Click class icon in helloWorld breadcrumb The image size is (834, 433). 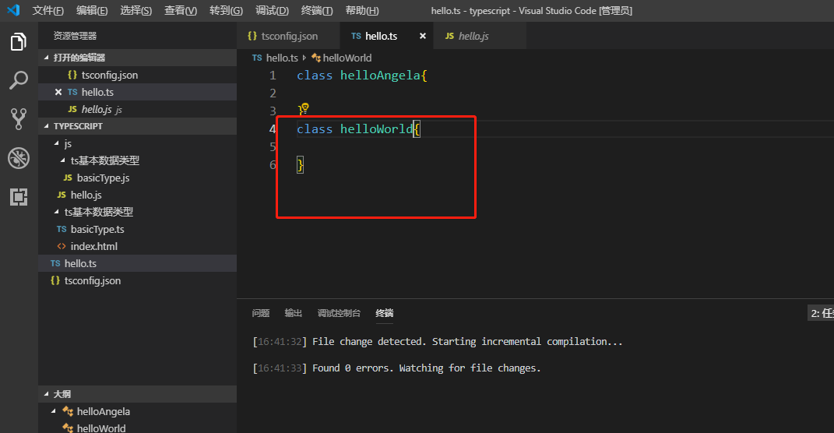coord(316,58)
